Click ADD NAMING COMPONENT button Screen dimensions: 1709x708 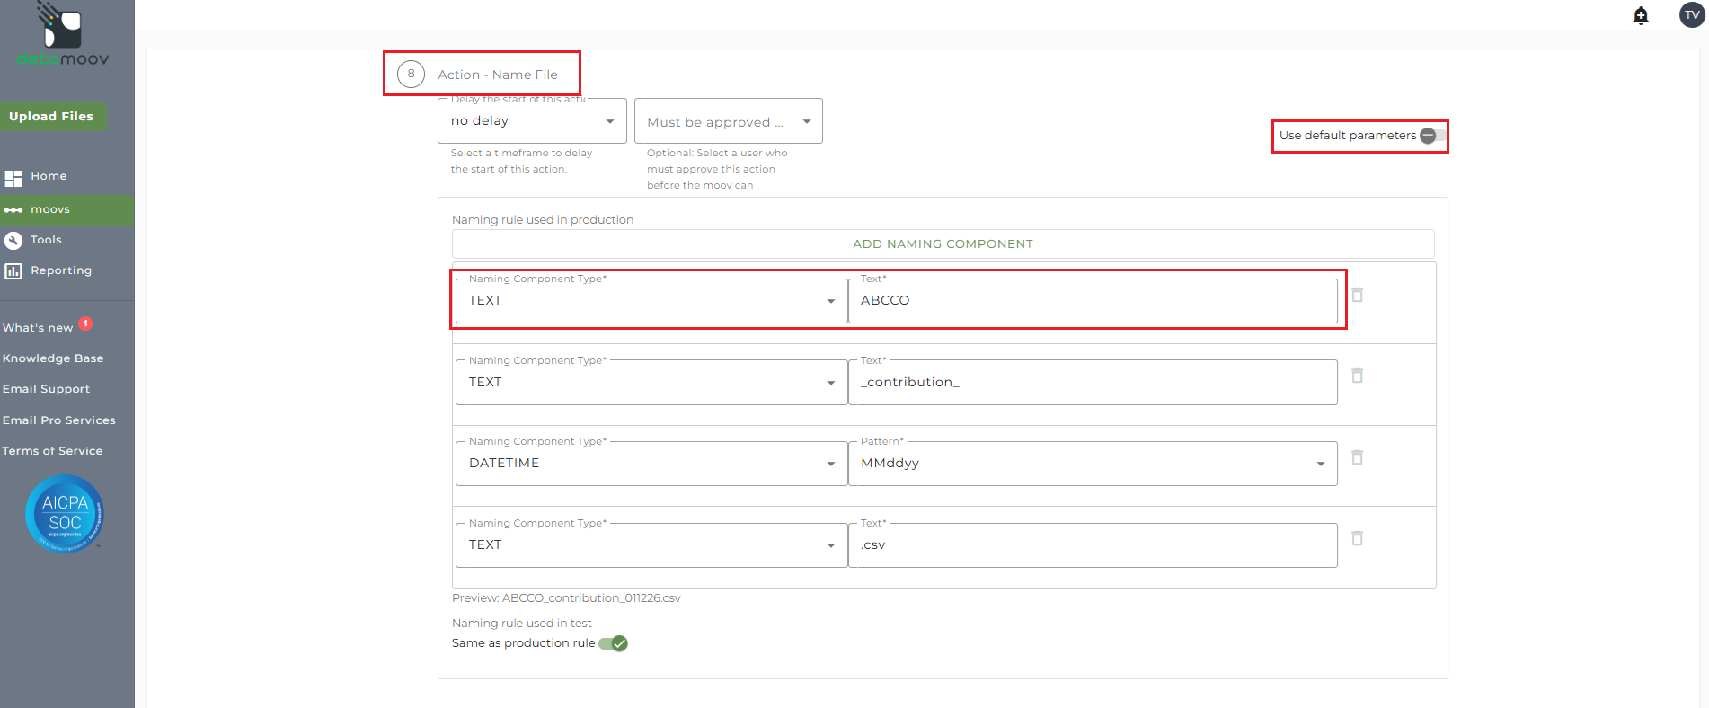pos(943,244)
